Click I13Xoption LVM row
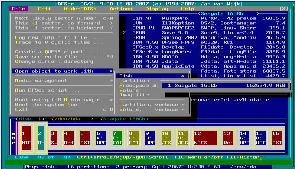Image resolution: width=295 pixels, height=169 pixels. click(209, 23)
